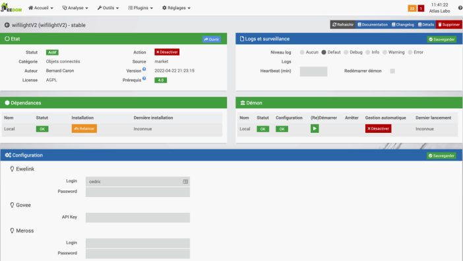Click the red Supprimer button
This screenshot has width=463, height=261.
point(449,24)
